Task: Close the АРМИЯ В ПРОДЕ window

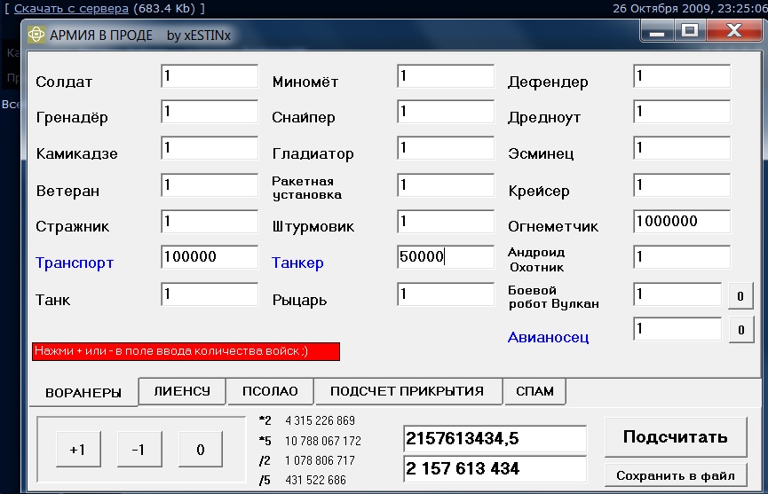Action: point(733,31)
